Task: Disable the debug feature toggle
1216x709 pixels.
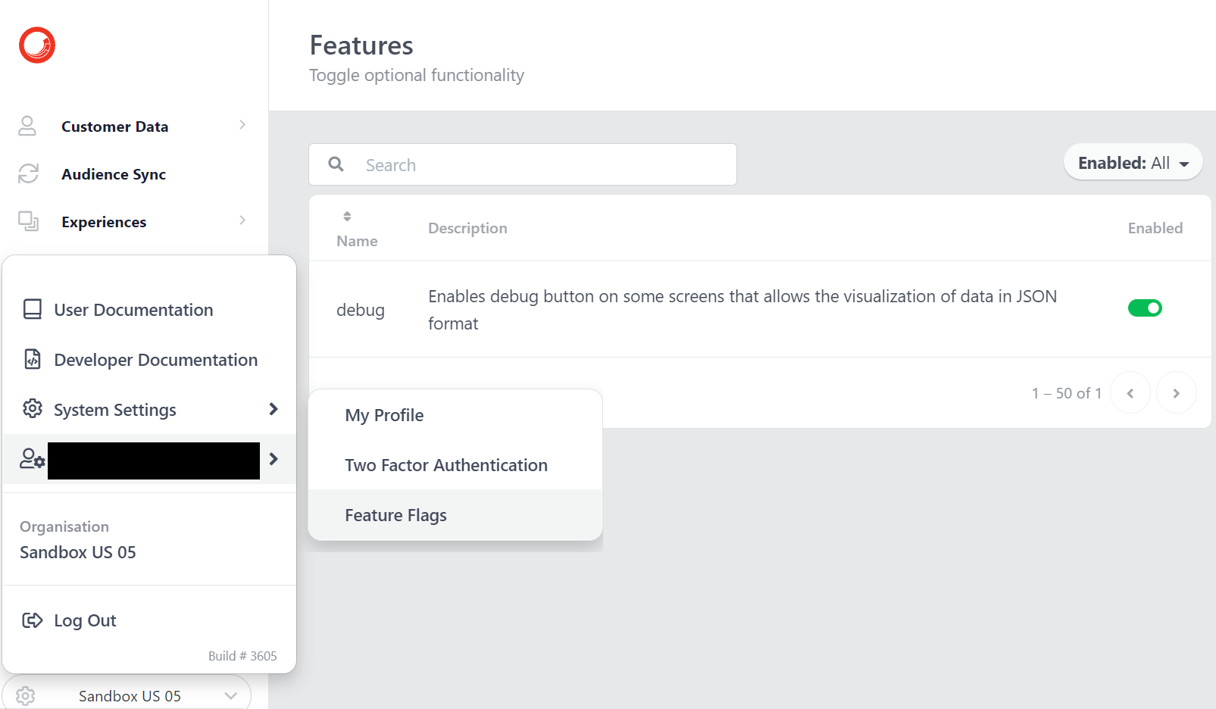Action: (x=1144, y=308)
